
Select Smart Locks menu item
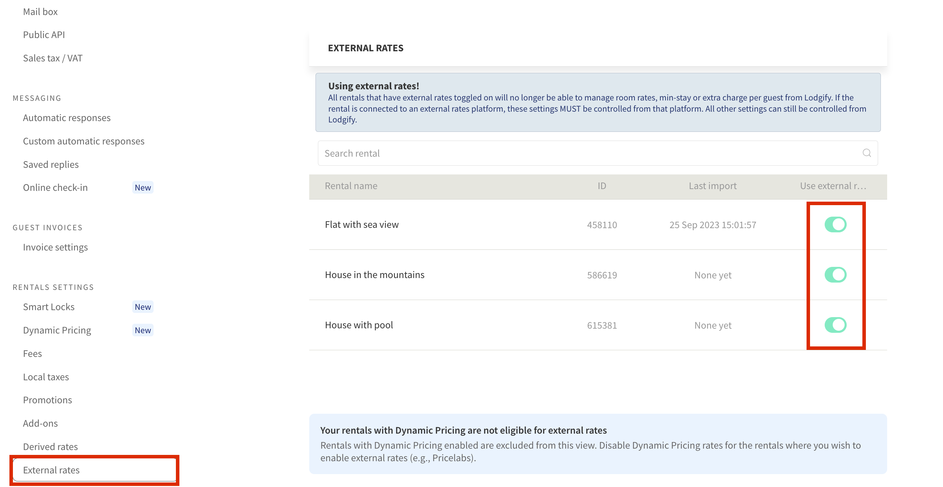(x=49, y=307)
